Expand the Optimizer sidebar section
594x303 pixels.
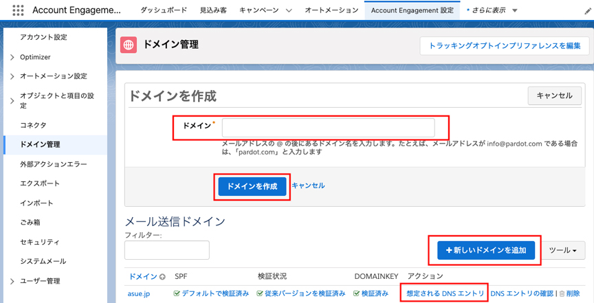12,57
